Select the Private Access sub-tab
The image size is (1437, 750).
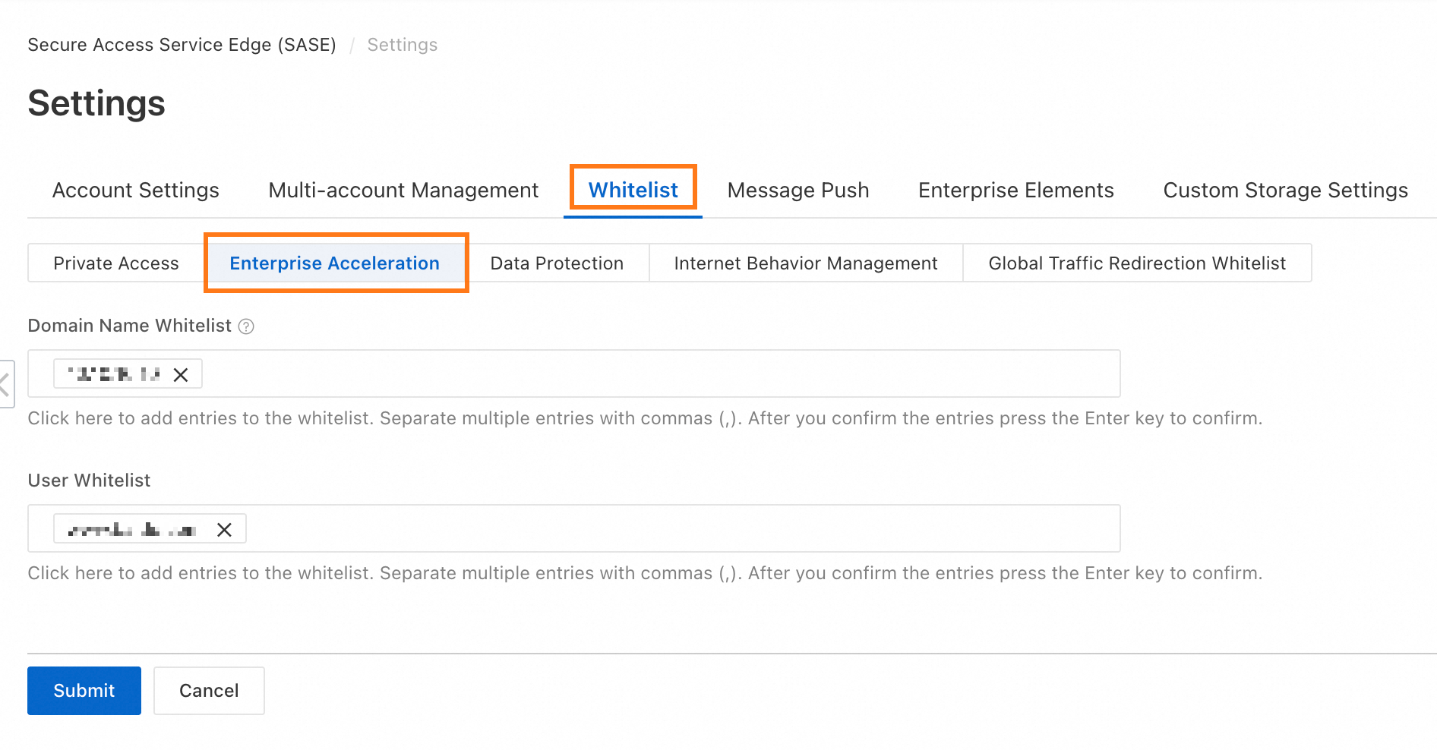point(116,263)
